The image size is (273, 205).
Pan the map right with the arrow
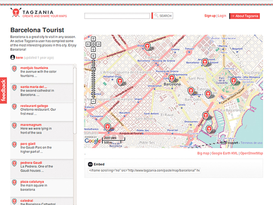99,44
